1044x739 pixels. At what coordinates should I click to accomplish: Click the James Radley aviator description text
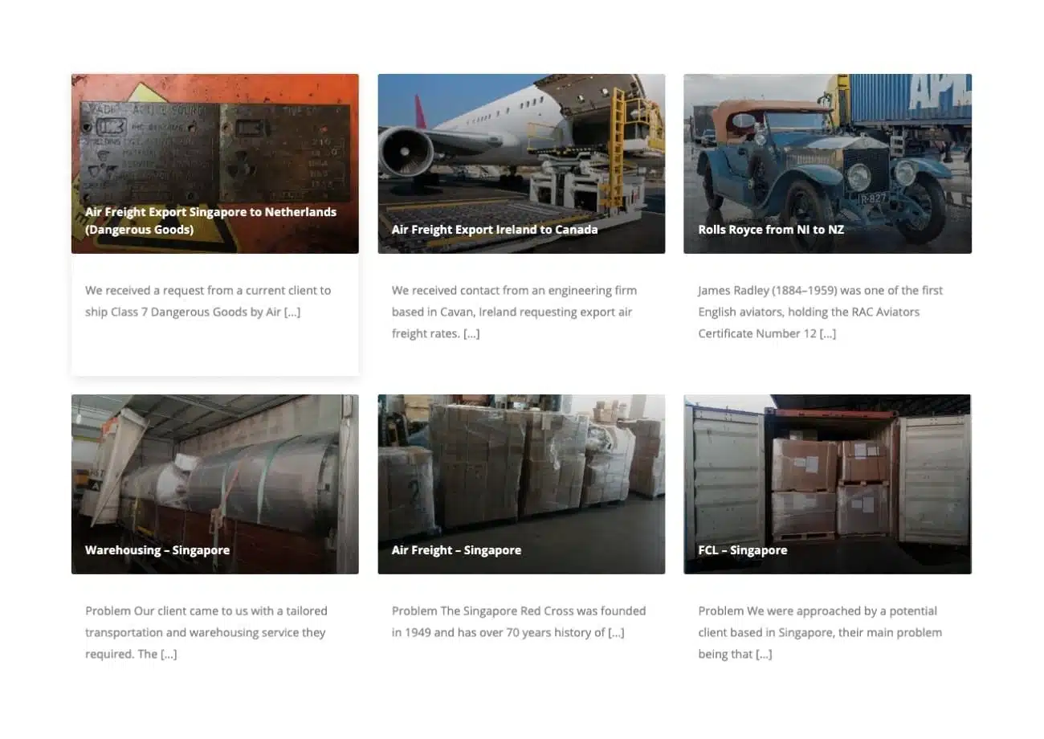(x=820, y=312)
